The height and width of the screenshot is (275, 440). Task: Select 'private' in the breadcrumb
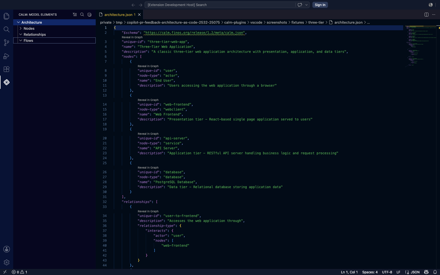click(x=106, y=23)
